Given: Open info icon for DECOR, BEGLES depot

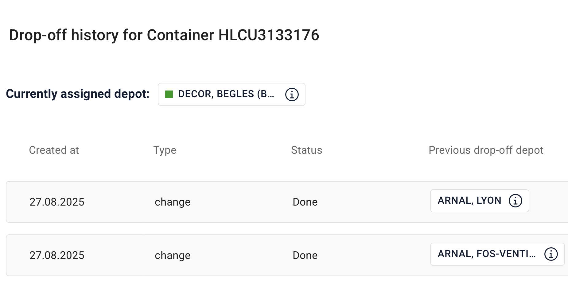Looking at the screenshot, I should [292, 94].
